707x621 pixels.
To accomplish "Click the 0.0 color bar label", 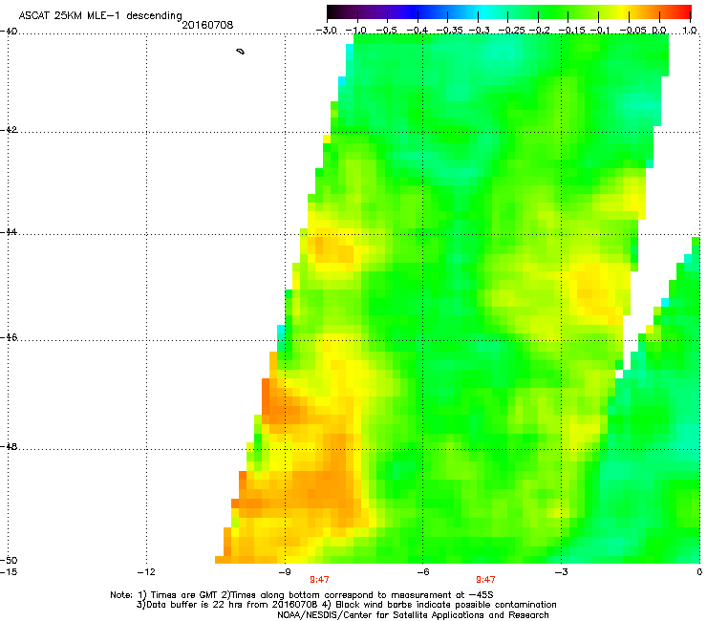I will point(659,31).
